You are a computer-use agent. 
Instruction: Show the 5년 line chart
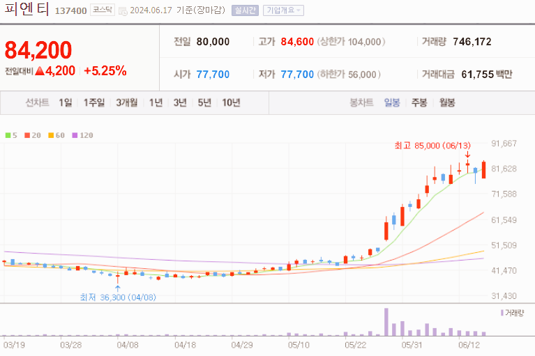pyautogui.click(x=204, y=102)
